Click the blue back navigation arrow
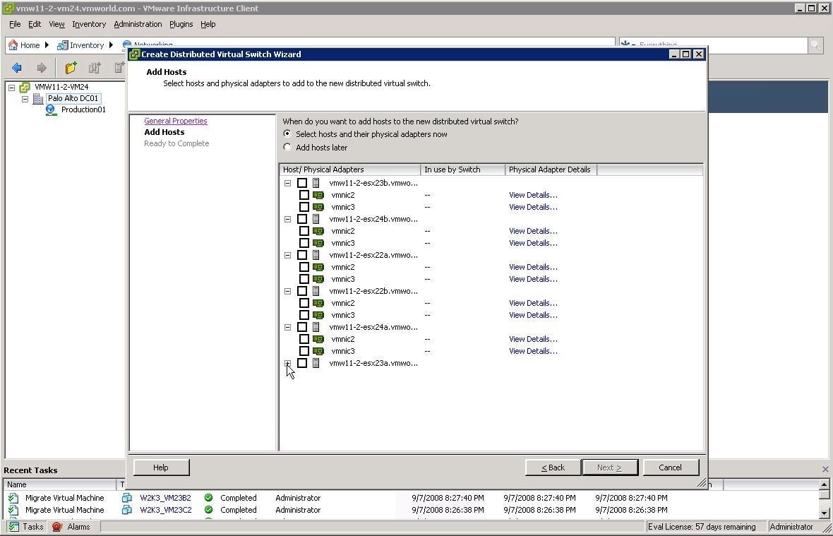Screen dimensions: 833x536 [x=17, y=68]
